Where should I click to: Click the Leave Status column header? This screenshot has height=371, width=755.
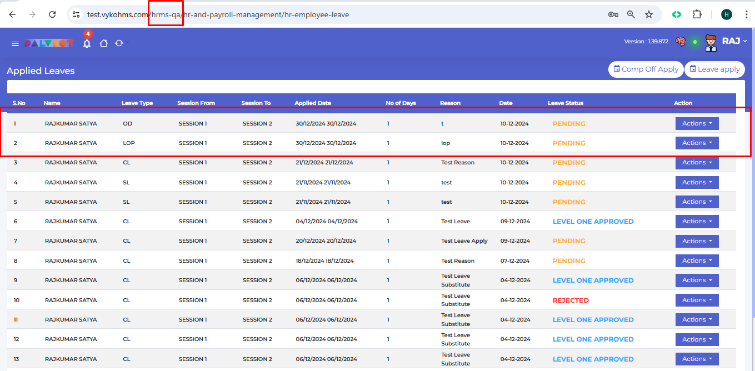pyautogui.click(x=566, y=103)
